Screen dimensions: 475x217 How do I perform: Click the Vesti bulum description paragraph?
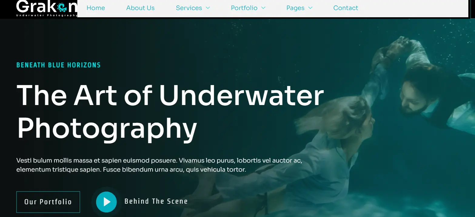[x=159, y=165]
